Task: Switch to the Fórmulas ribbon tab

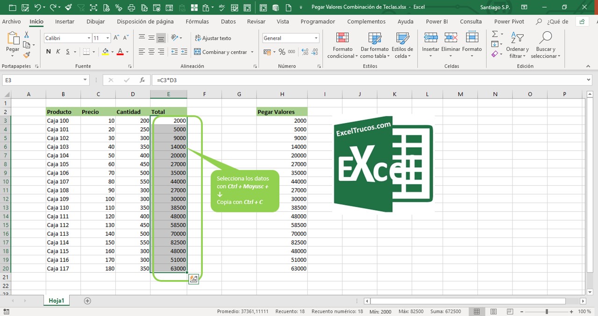Action: point(197,21)
